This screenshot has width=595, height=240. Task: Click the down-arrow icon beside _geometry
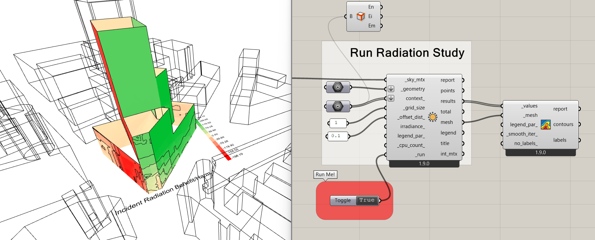point(391,89)
